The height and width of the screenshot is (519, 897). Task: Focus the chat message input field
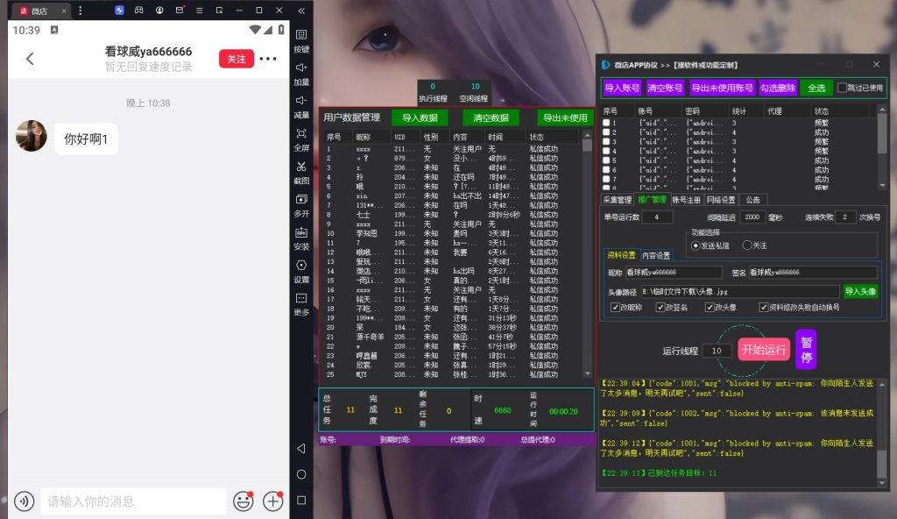[x=134, y=501]
